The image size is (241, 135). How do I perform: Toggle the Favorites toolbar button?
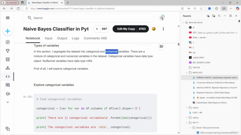[224, 9]
